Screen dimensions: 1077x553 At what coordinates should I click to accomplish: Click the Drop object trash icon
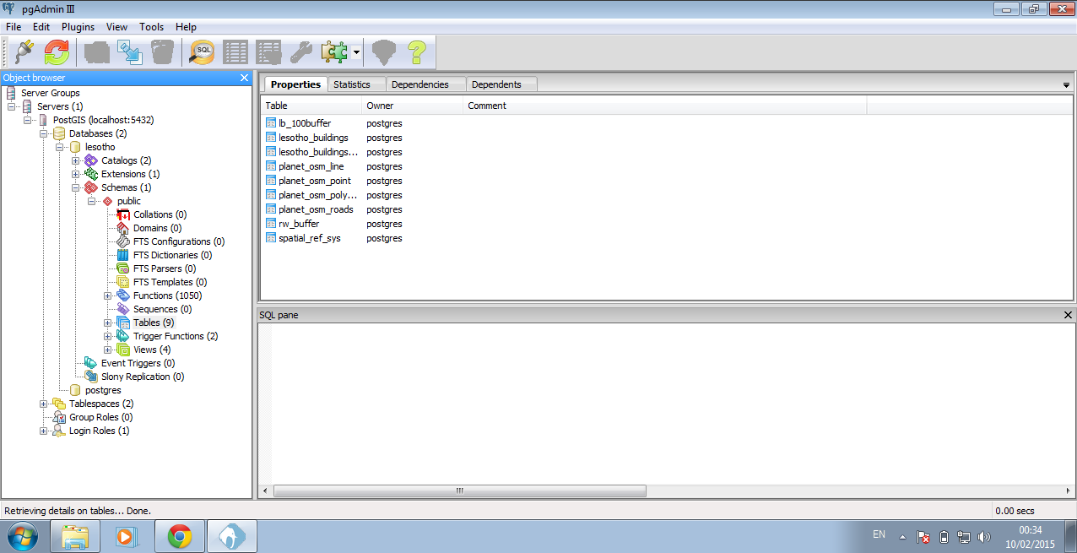click(163, 52)
